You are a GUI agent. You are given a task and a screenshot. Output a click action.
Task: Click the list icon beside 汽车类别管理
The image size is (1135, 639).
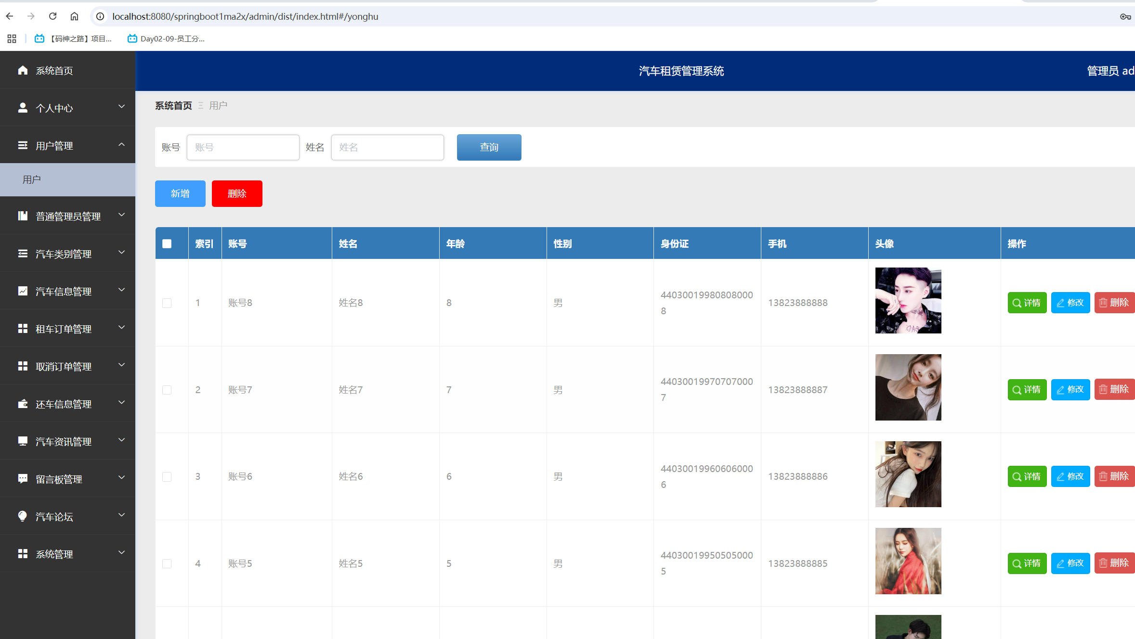23,254
